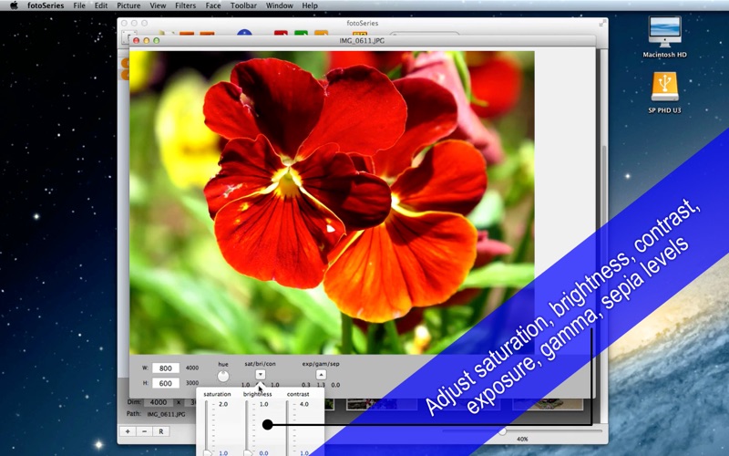This screenshot has width=729, height=456.
Task: Open the Apple menu
Action: click(x=14, y=5)
